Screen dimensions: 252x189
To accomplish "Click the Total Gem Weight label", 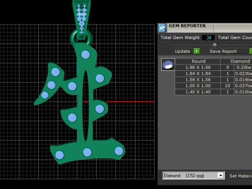I will tap(180, 38).
